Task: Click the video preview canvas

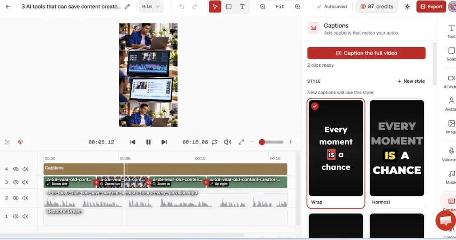Action: pyautogui.click(x=148, y=75)
